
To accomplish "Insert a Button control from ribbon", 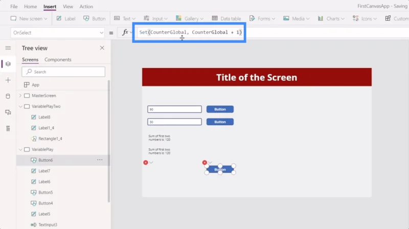I will (95, 18).
